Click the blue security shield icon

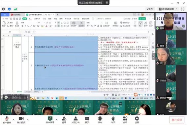coord(10,9)
